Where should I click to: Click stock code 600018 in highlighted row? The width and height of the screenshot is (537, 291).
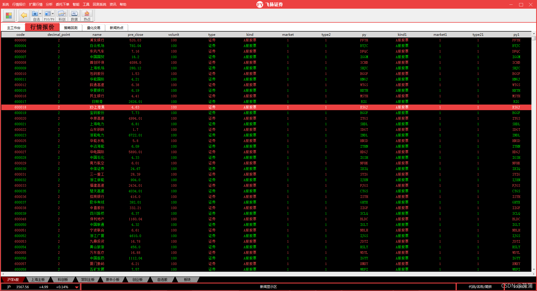coord(20,107)
